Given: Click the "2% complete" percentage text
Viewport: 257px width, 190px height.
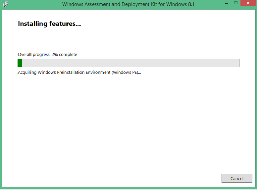Looking at the screenshot, I should click(64, 54).
